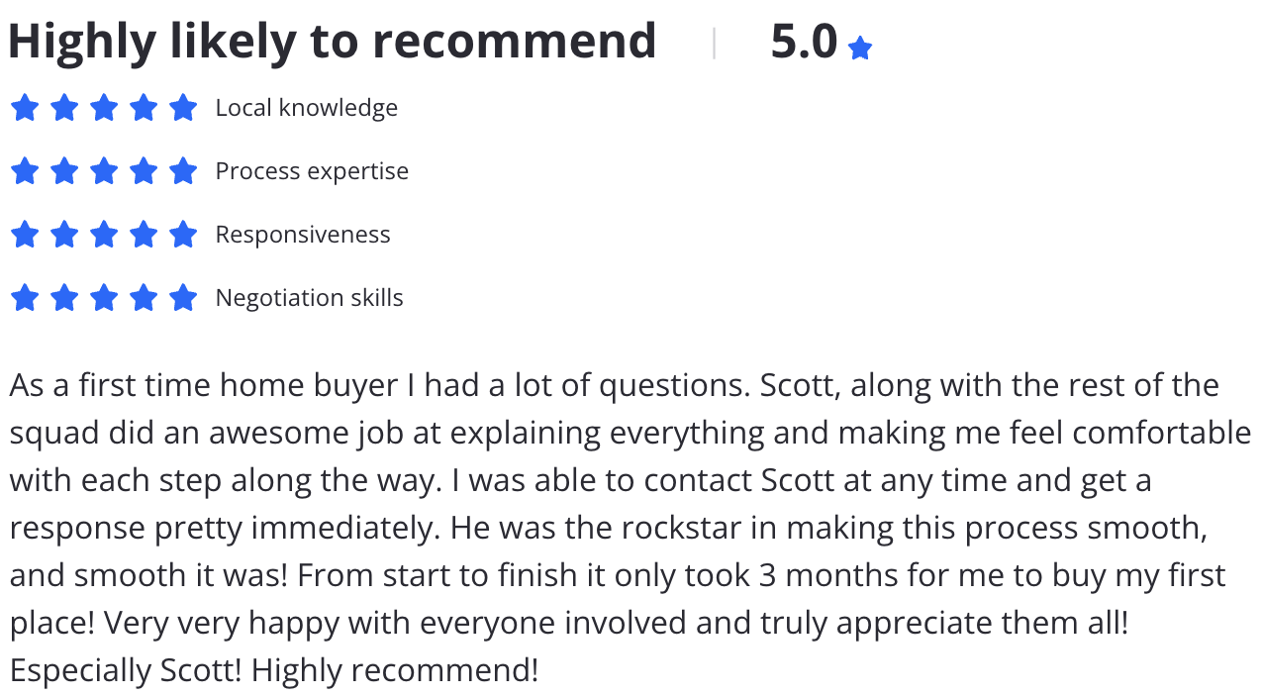Screen dimensions: 1262x697
Task: Click the 5.0 overall rating number
Action: pos(804,42)
